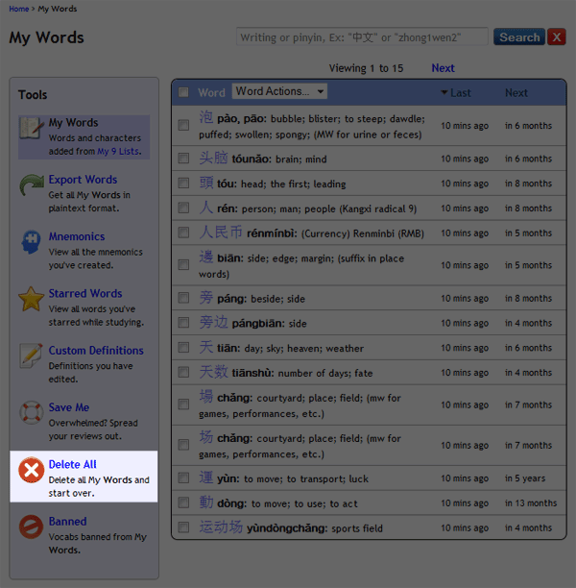576x588 pixels.
Task: Click into the writing or pinyin search field
Action: pos(363,37)
